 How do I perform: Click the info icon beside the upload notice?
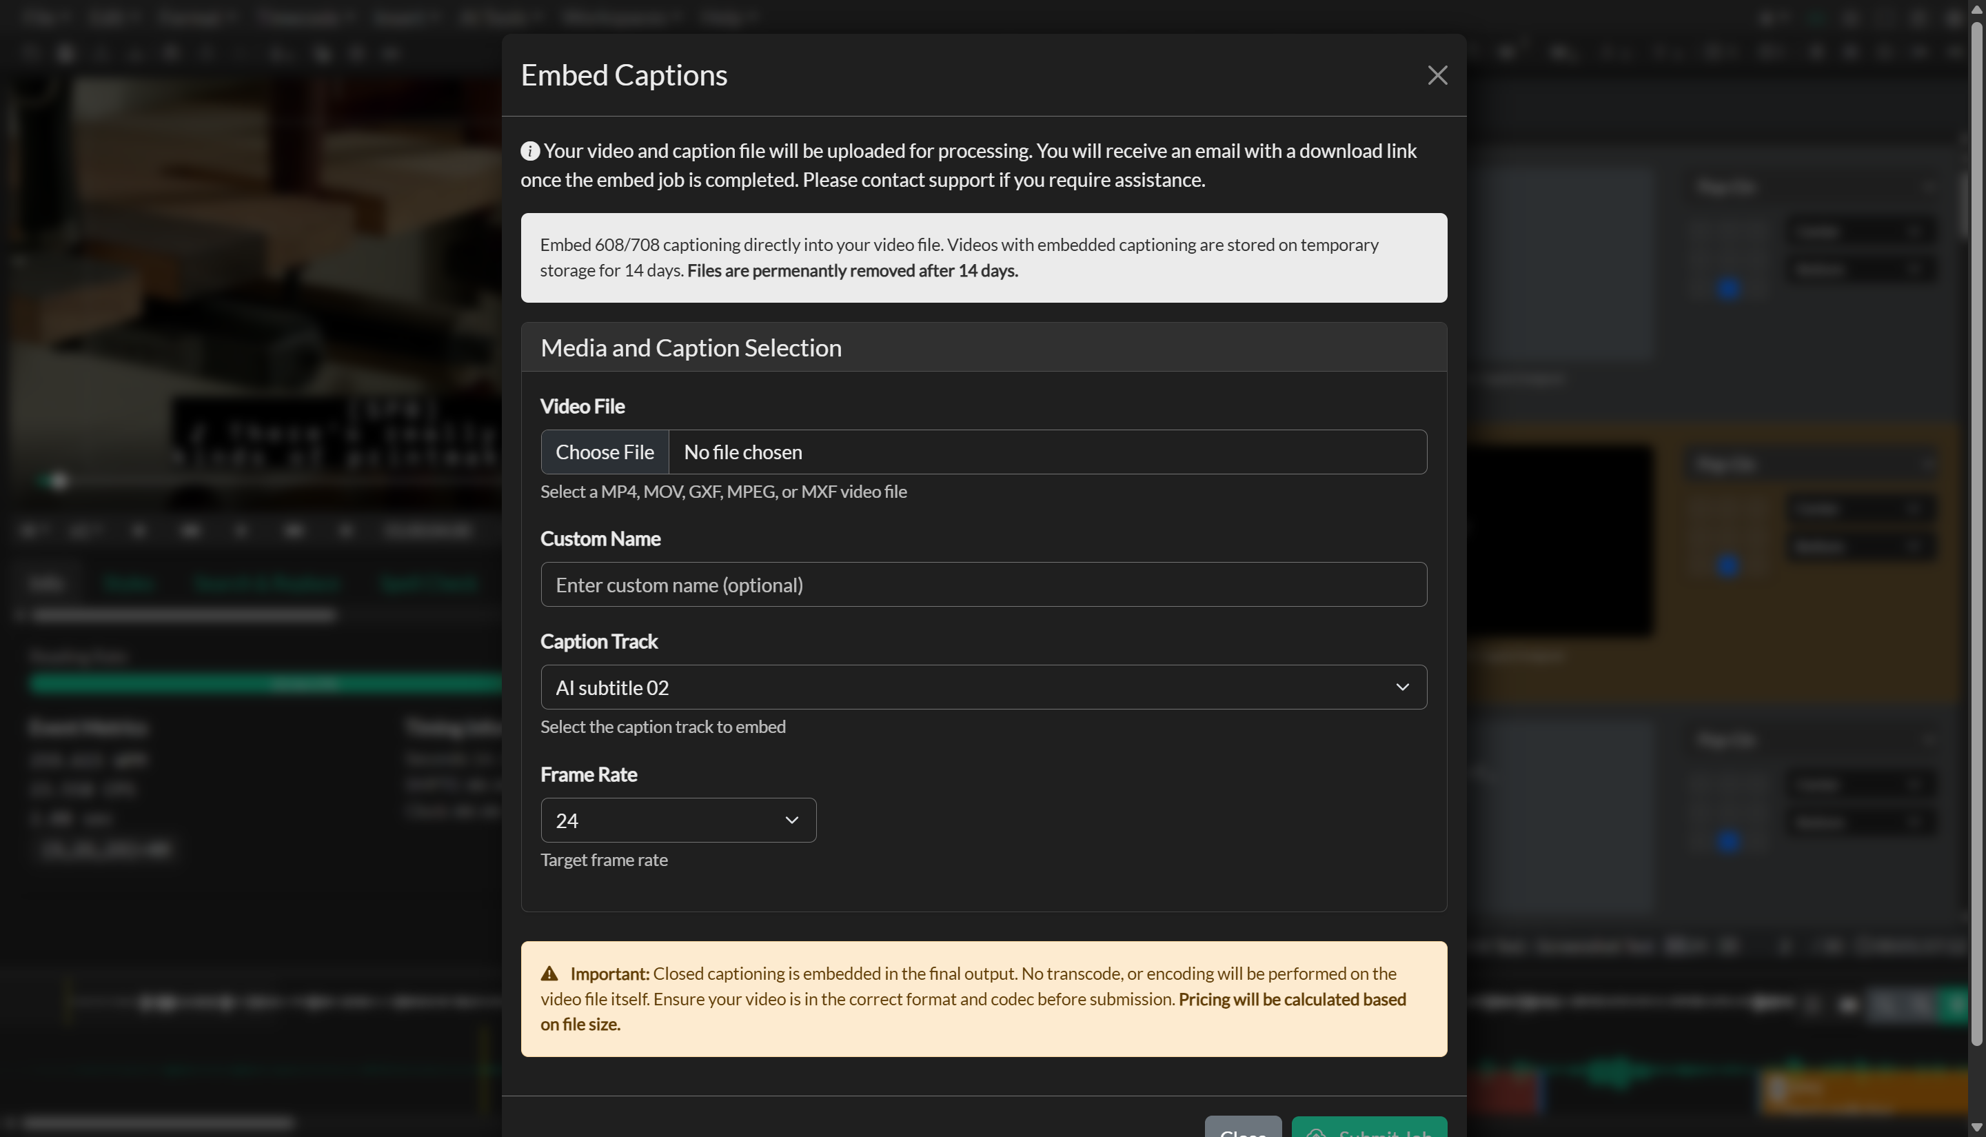click(x=529, y=151)
